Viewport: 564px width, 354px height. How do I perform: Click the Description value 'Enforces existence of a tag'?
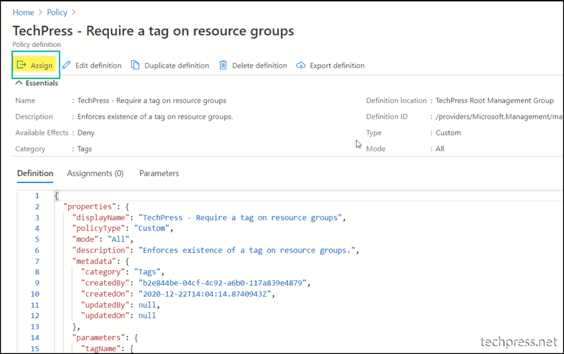(155, 117)
